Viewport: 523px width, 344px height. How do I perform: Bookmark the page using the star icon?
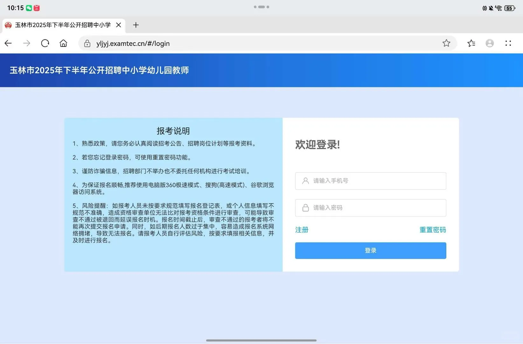pos(447,43)
